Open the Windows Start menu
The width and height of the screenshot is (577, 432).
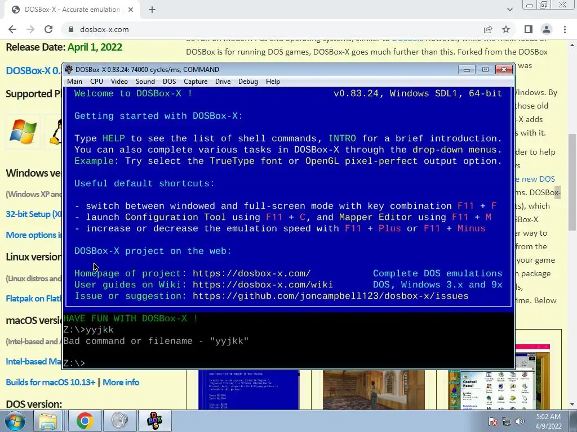pyautogui.click(x=14, y=421)
